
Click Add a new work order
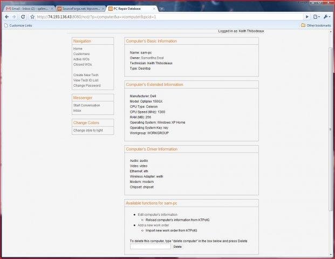(x=153, y=225)
